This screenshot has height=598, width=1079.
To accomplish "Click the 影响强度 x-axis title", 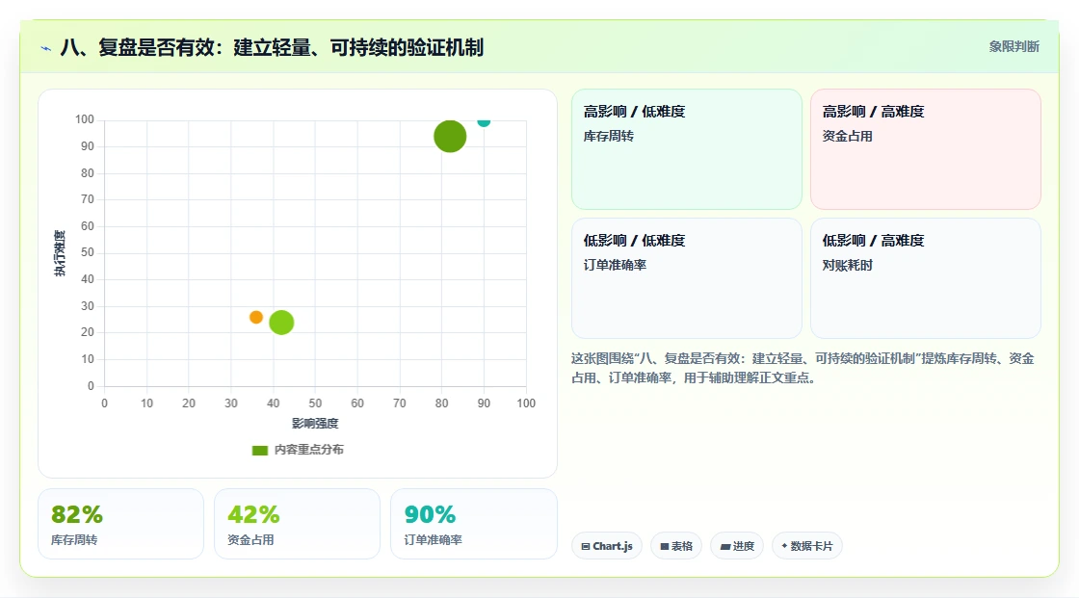I will point(315,423).
